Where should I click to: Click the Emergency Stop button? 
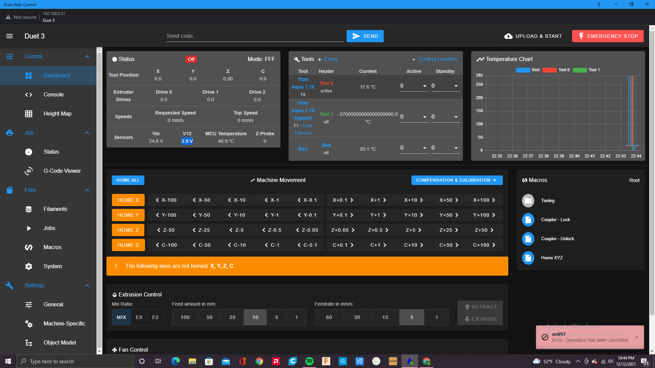(x=608, y=36)
